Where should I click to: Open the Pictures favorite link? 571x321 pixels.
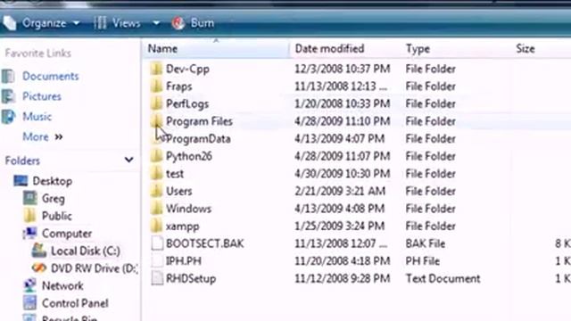[x=42, y=96]
